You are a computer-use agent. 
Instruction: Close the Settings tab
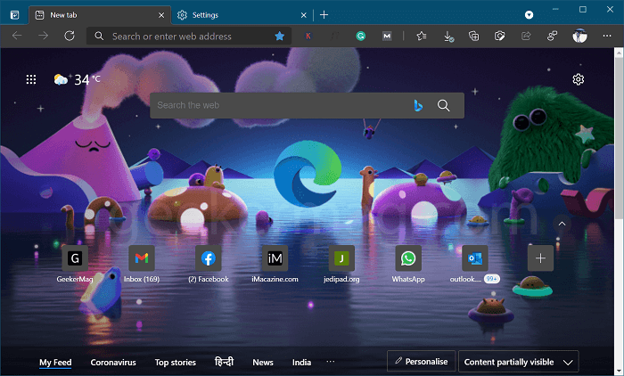tap(304, 15)
